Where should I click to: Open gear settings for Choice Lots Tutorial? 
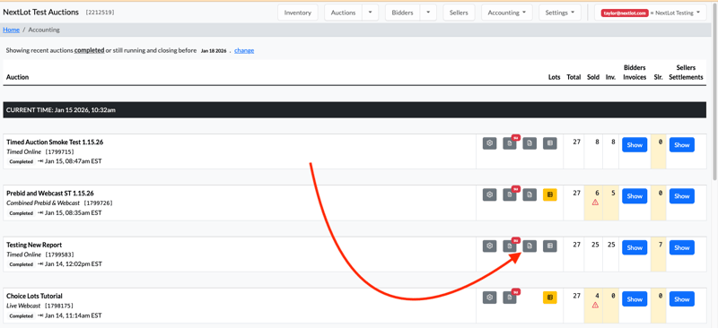pyautogui.click(x=489, y=298)
